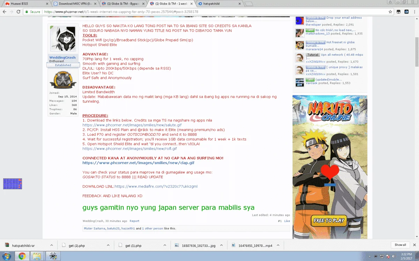Close the Huawei B315 tab
The image size is (419, 261).
pos(47,3)
